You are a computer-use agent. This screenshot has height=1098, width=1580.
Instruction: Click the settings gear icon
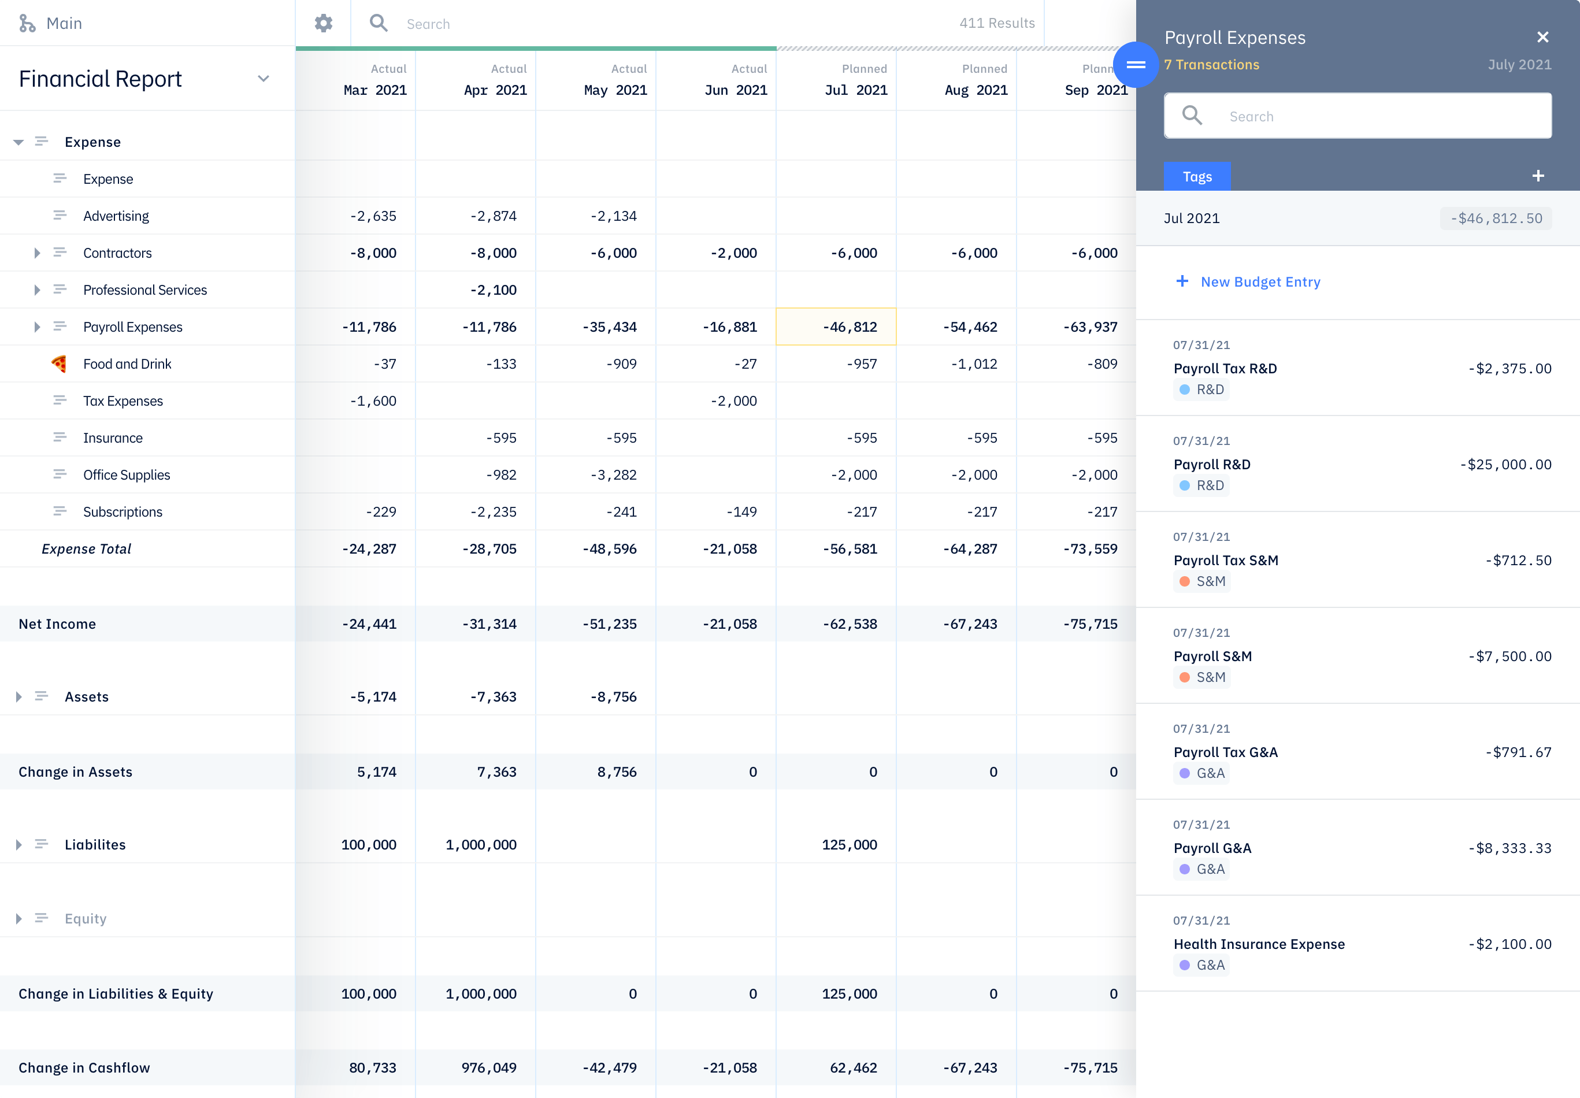click(323, 21)
